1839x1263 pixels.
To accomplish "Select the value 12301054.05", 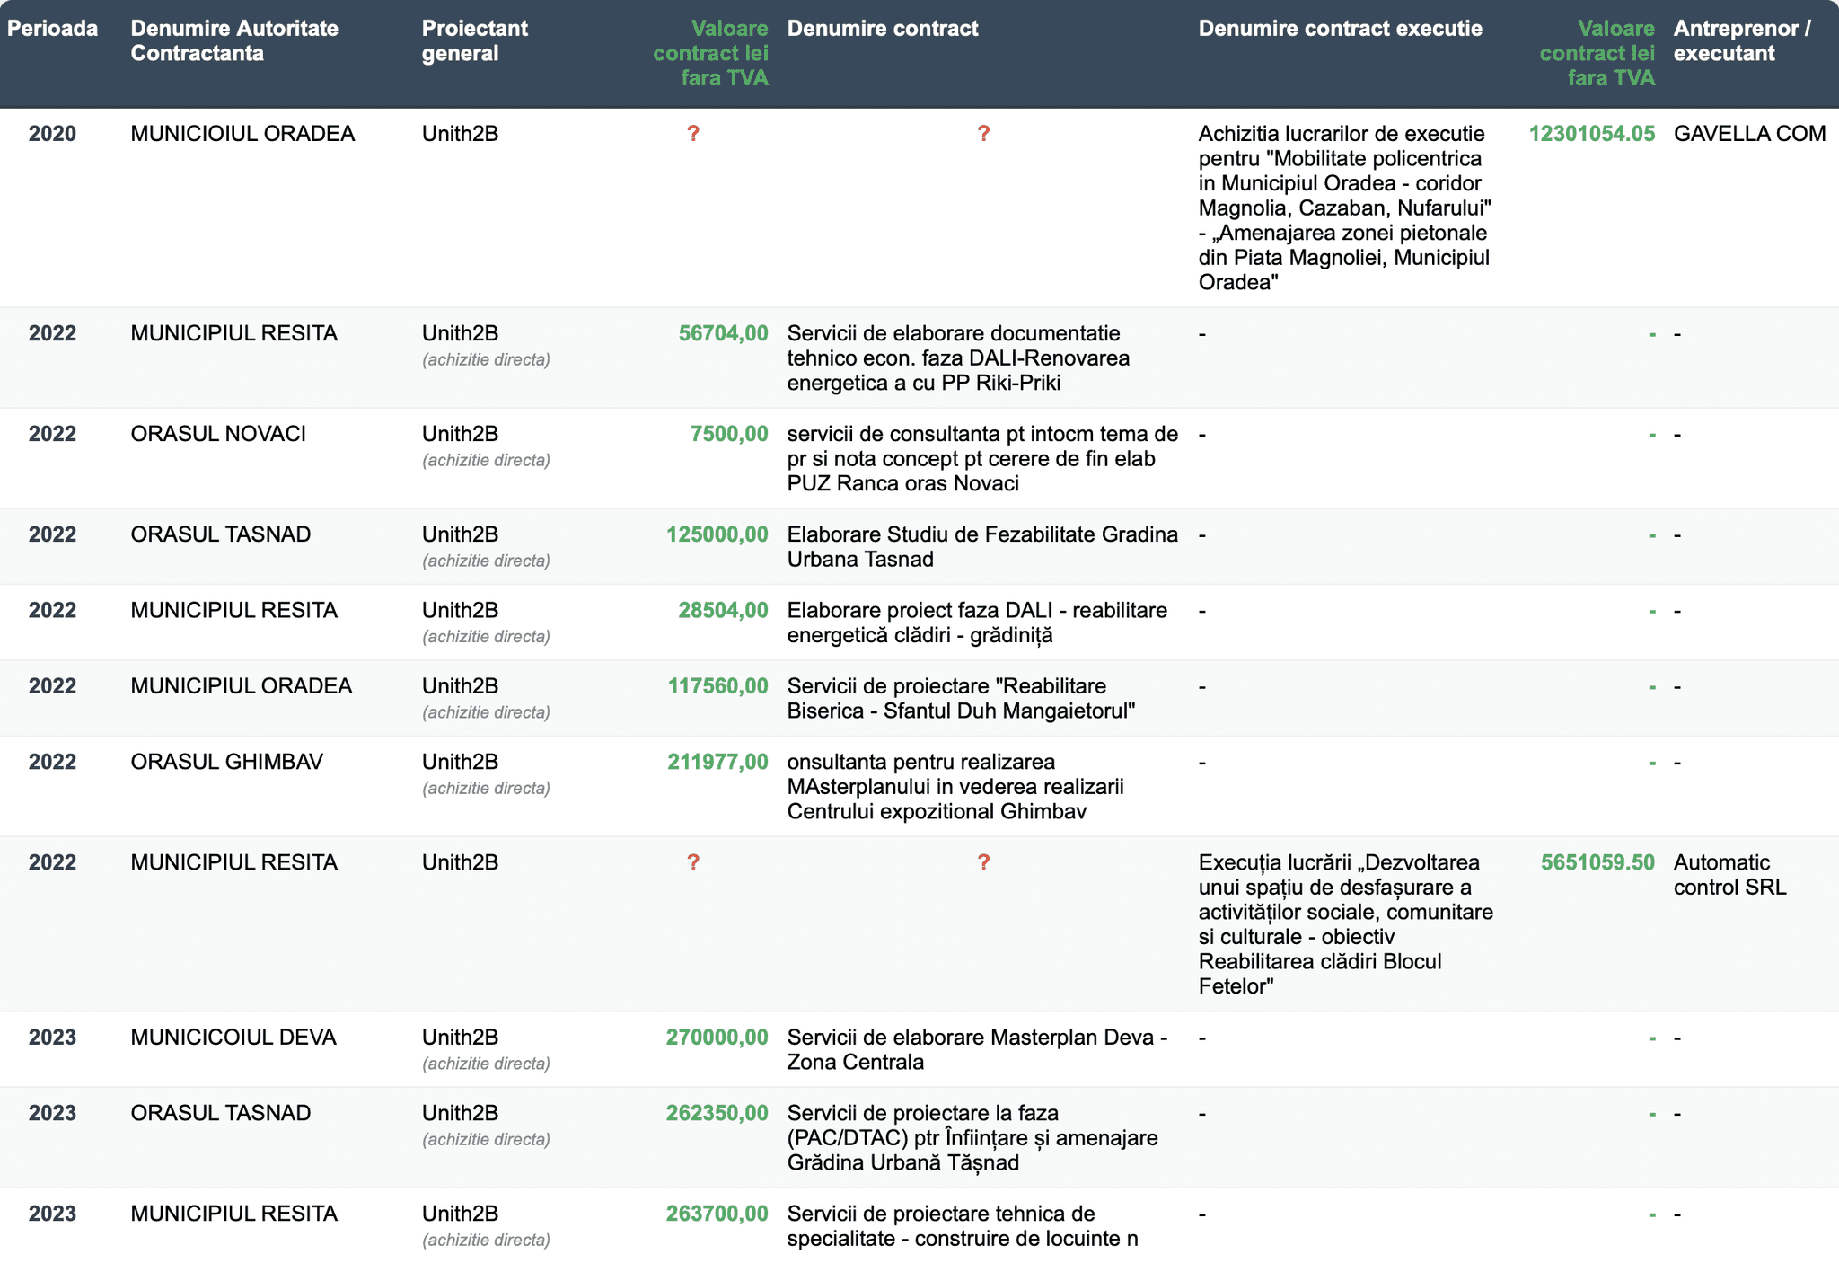I will click(1591, 134).
